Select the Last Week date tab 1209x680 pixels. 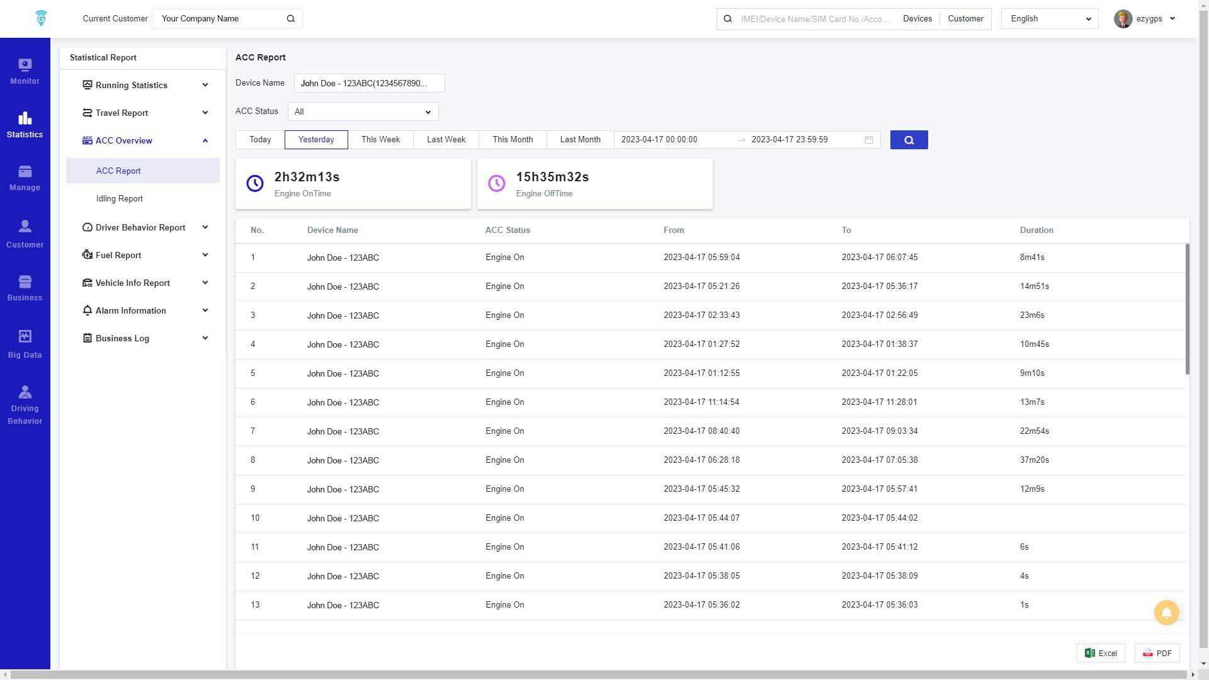point(446,140)
